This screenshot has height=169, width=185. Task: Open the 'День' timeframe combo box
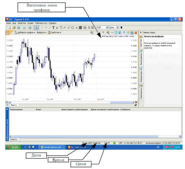(114, 27)
